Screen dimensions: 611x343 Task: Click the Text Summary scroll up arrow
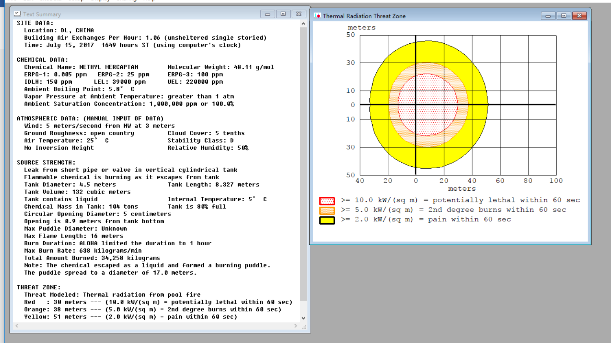point(303,24)
